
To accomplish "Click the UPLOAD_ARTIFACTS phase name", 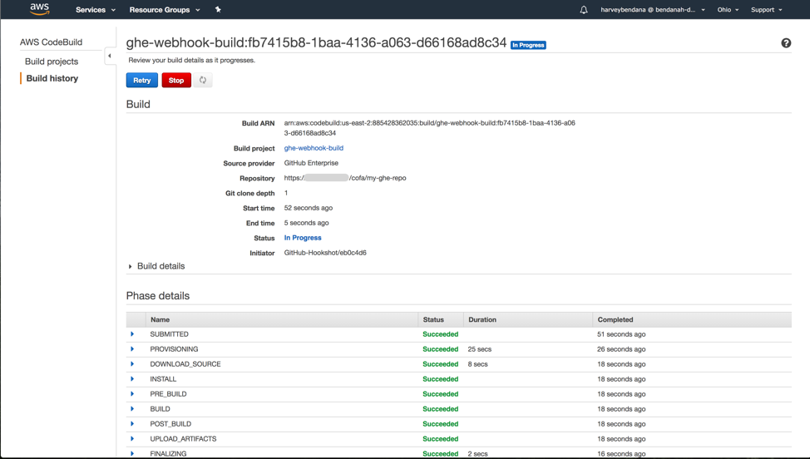I will pos(184,439).
